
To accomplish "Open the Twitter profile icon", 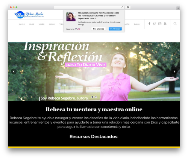I will (x=155, y=24).
